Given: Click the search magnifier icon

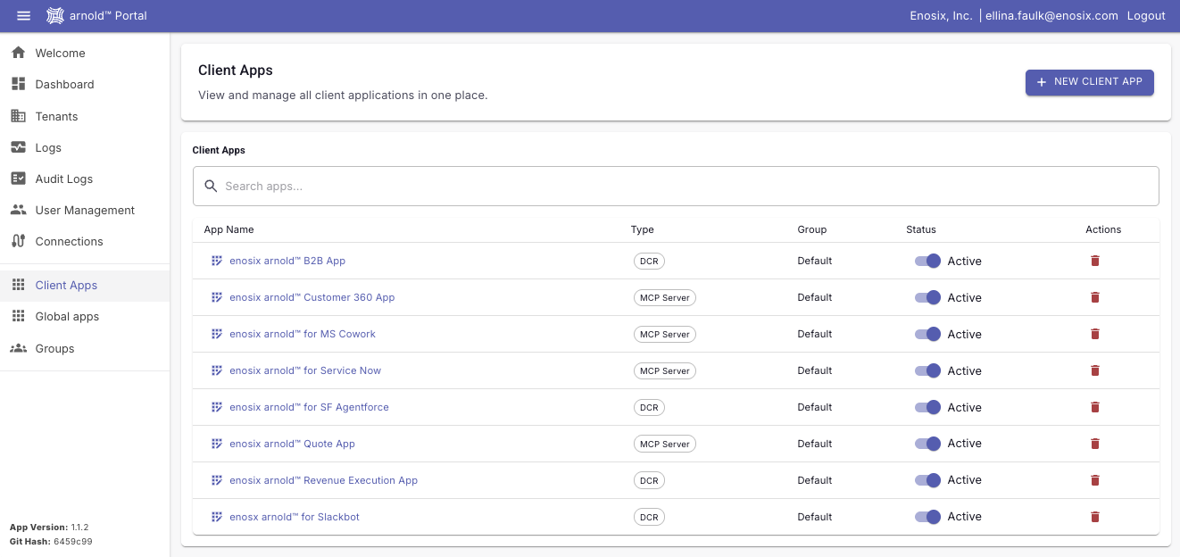Looking at the screenshot, I should [x=212, y=186].
